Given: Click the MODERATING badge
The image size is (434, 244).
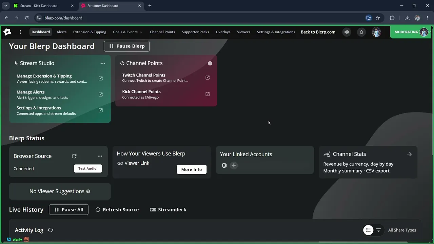Looking at the screenshot, I should (411, 32).
